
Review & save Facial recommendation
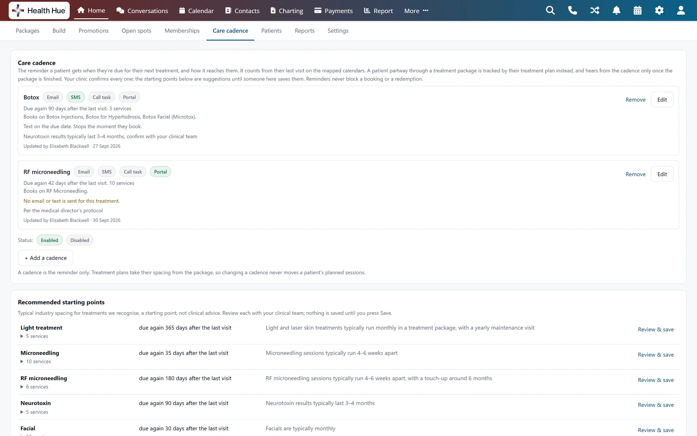pyautogui.click(x=656, y=430)
